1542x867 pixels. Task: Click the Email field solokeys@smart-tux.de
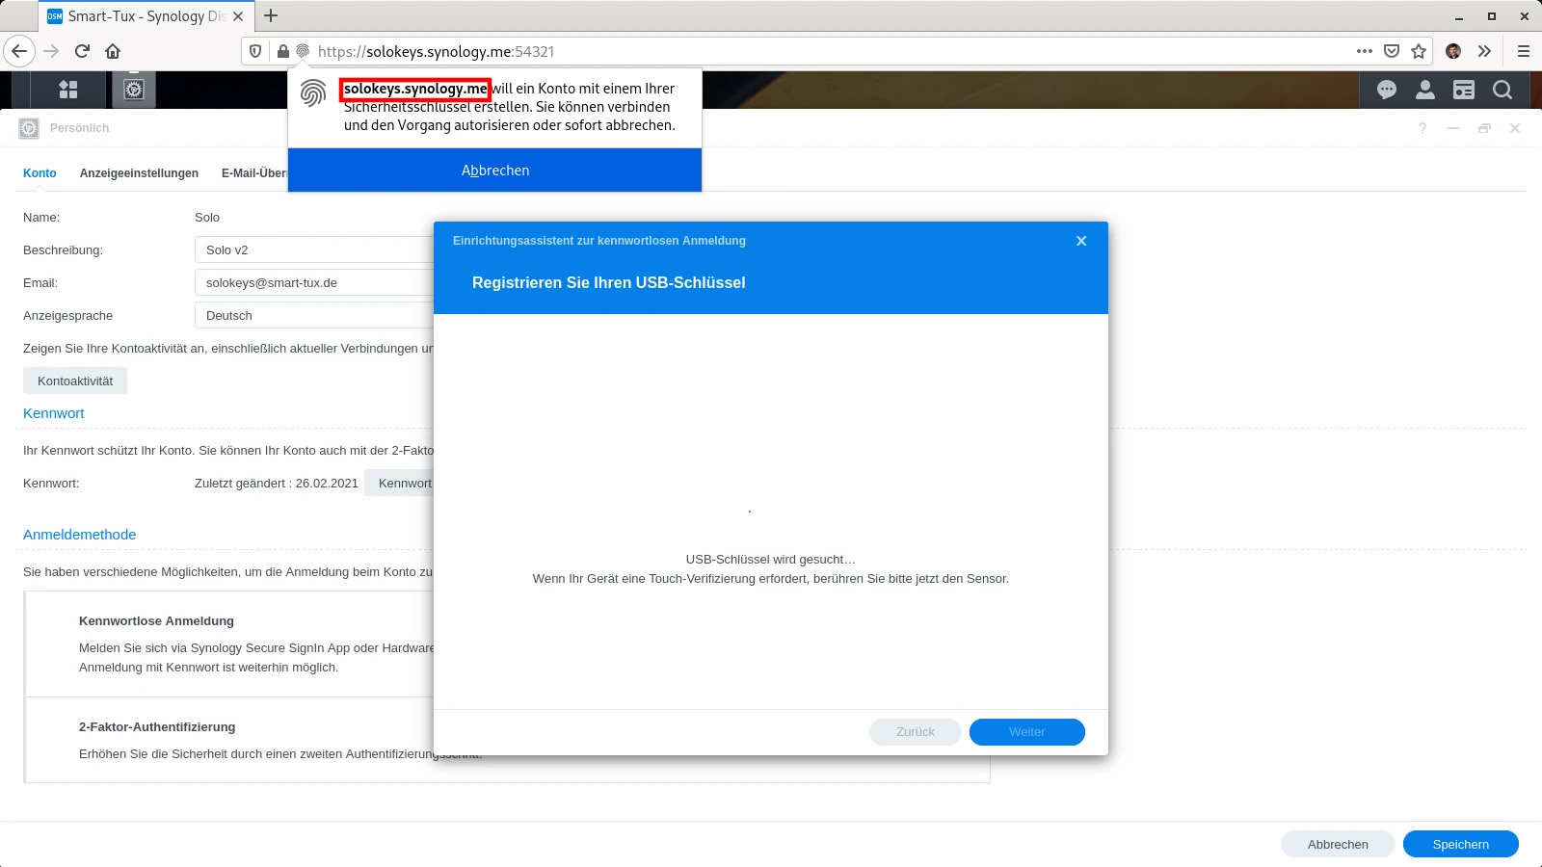[314, 282]
